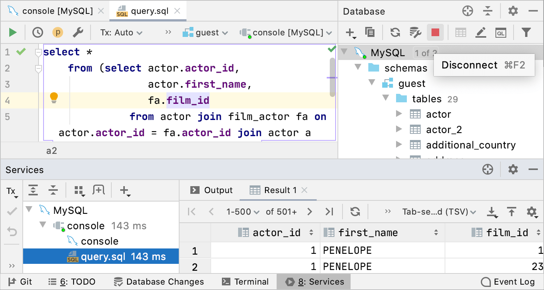Refresh the database connection in Database panel

coord(395,32)
